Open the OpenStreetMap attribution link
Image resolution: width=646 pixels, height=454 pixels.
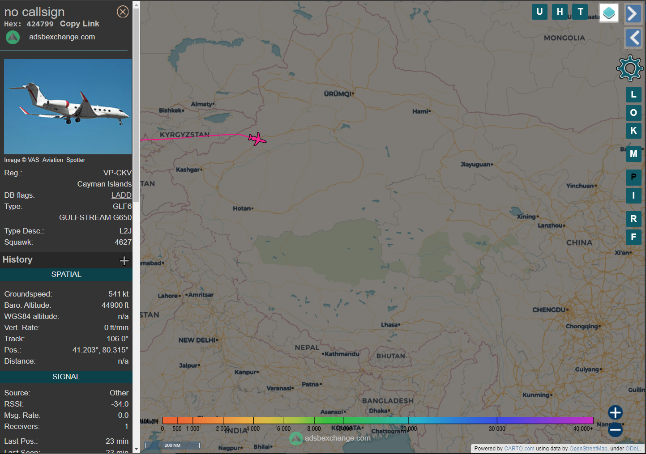pyautogui.click(x=588, y=449)
